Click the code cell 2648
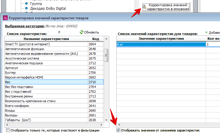This screenshot has height=133, width=220. click(x=96, y=49)
